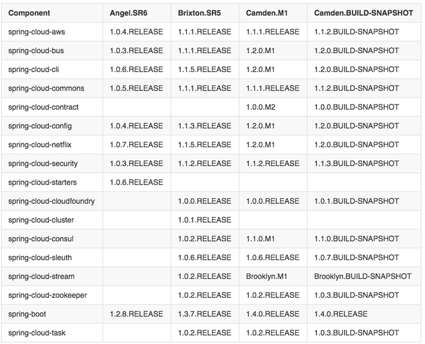Image resolution: width=425 pixels, height=344 pixels.
Task: Click the 1.2.8.RELEASE cell for spring-boot
Action: tap(136, 314)
